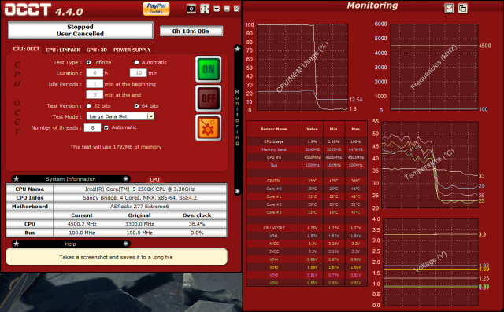Toggle the Automatic threads checkbox
Screen dimensions: 504x312
[x=106, y=127]
